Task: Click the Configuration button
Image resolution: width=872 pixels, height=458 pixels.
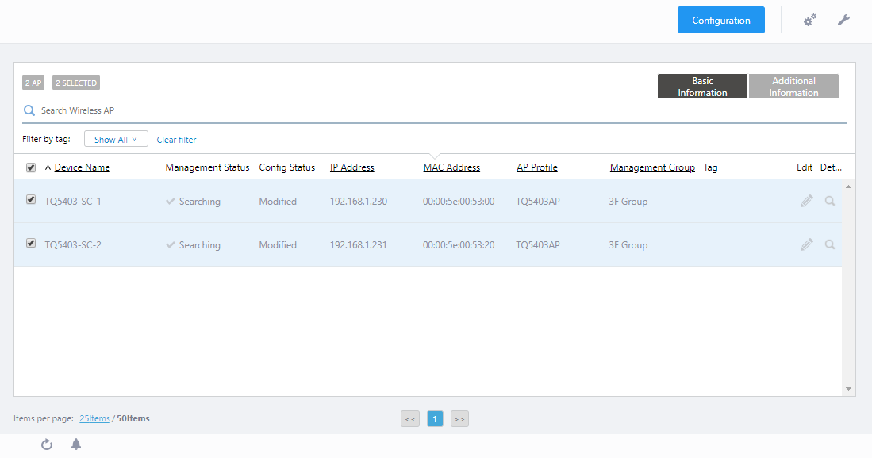Action: pos(720,21)
